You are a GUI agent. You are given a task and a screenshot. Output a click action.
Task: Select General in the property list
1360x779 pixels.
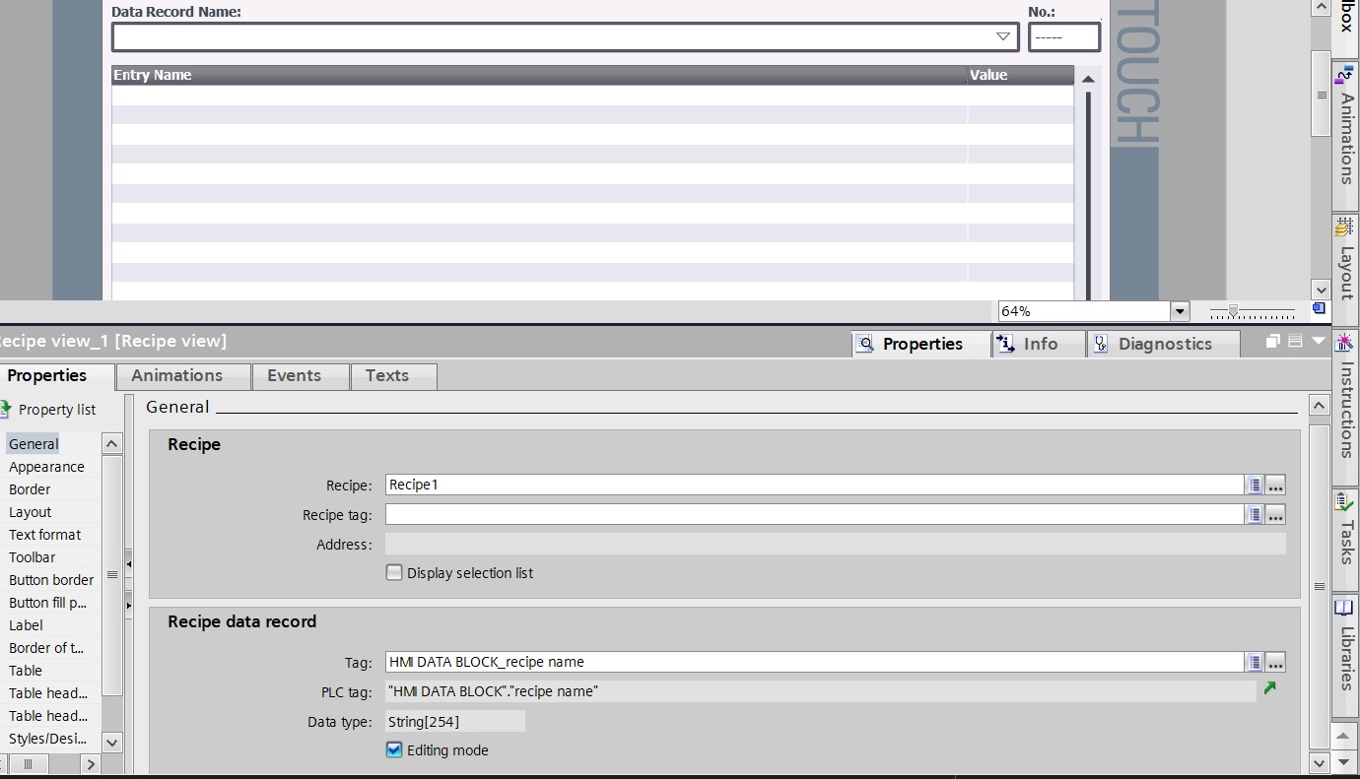point(34,444)
